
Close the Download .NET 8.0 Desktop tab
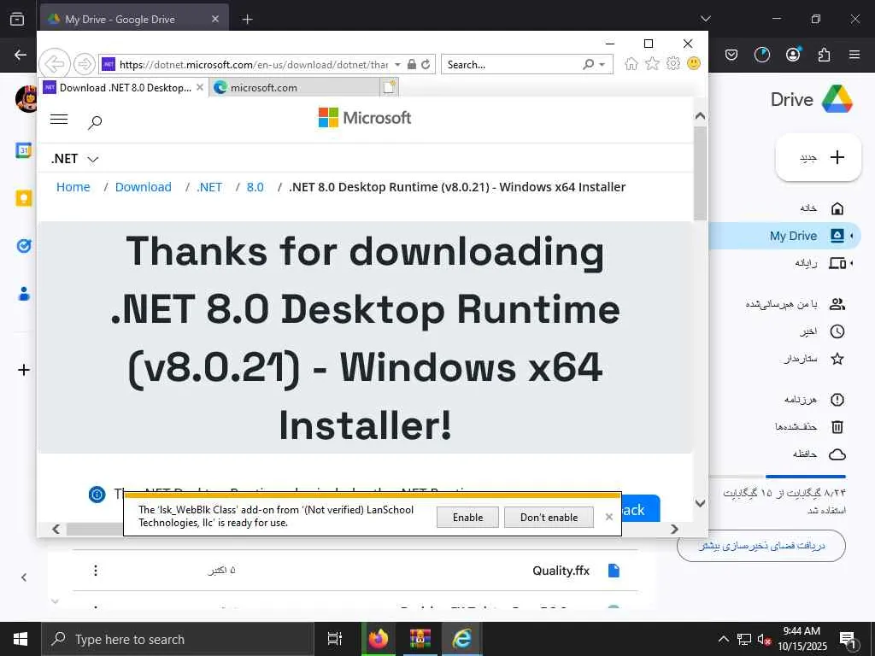[x=200, y=88]
